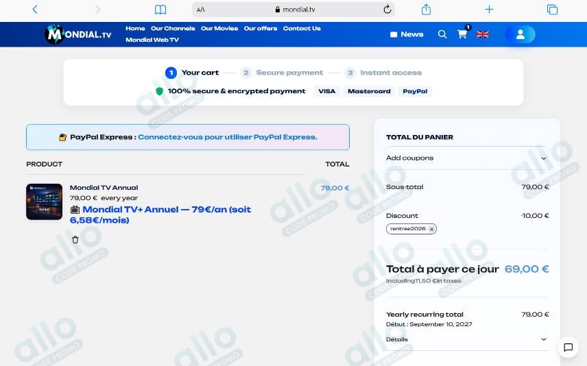Click the VISA payment badge
The height and width of the screenshot is (366, 587).
(327, 91)
